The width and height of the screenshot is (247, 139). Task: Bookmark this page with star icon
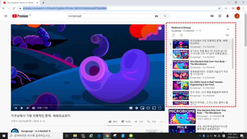click(220, 8)
